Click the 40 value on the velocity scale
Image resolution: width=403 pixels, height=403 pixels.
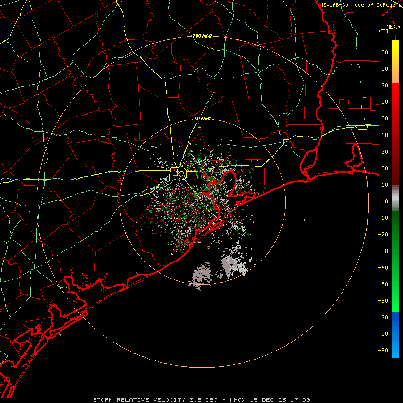coord(385,135)
